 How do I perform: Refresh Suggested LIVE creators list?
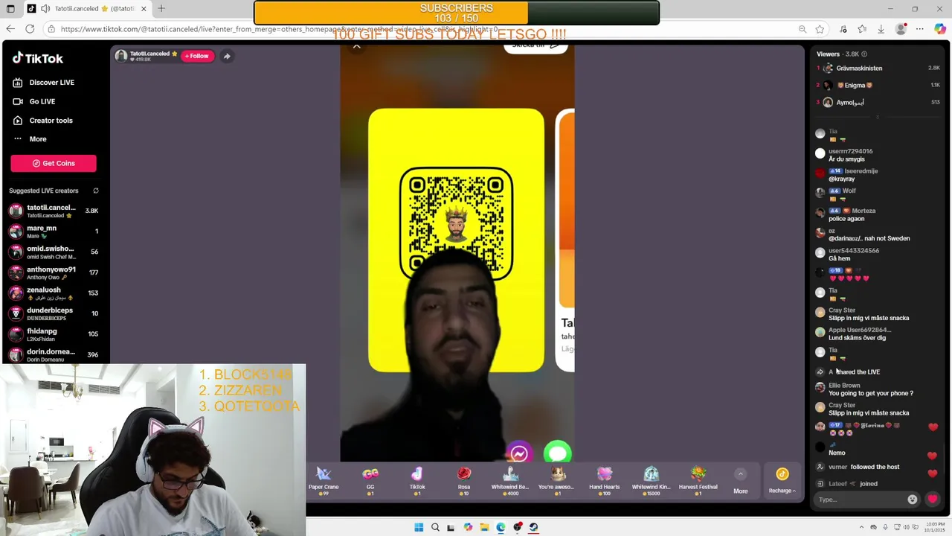(x=95, y=191)
